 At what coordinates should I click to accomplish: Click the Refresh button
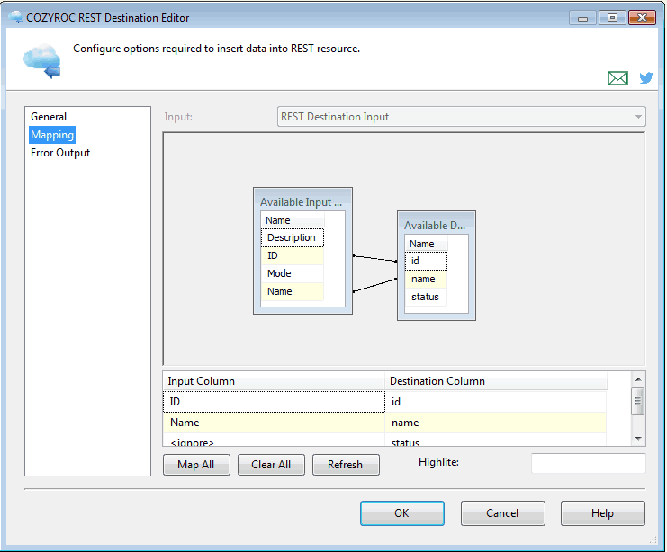346,465
